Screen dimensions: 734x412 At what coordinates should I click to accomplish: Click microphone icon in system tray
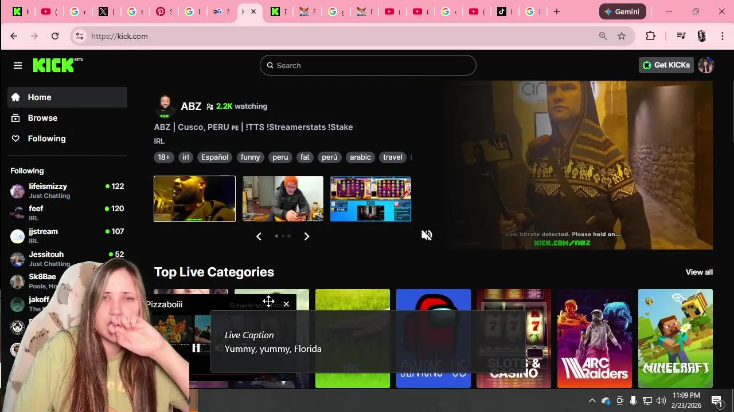coord(633,401)
